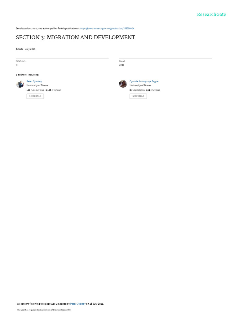Click the 109 PUBLICATIONS stat
The height and width of the screenshot is (317, 238).
click(35, 90)
